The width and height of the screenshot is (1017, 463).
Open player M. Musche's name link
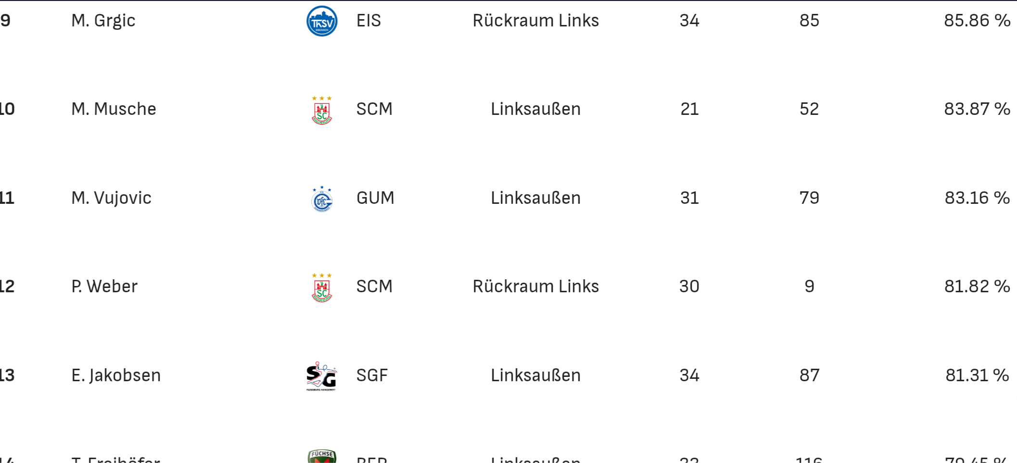click(x=114, y=109)
